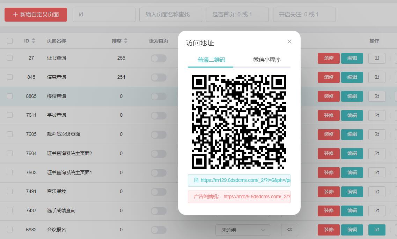Sort by ID column arrows

34,41
